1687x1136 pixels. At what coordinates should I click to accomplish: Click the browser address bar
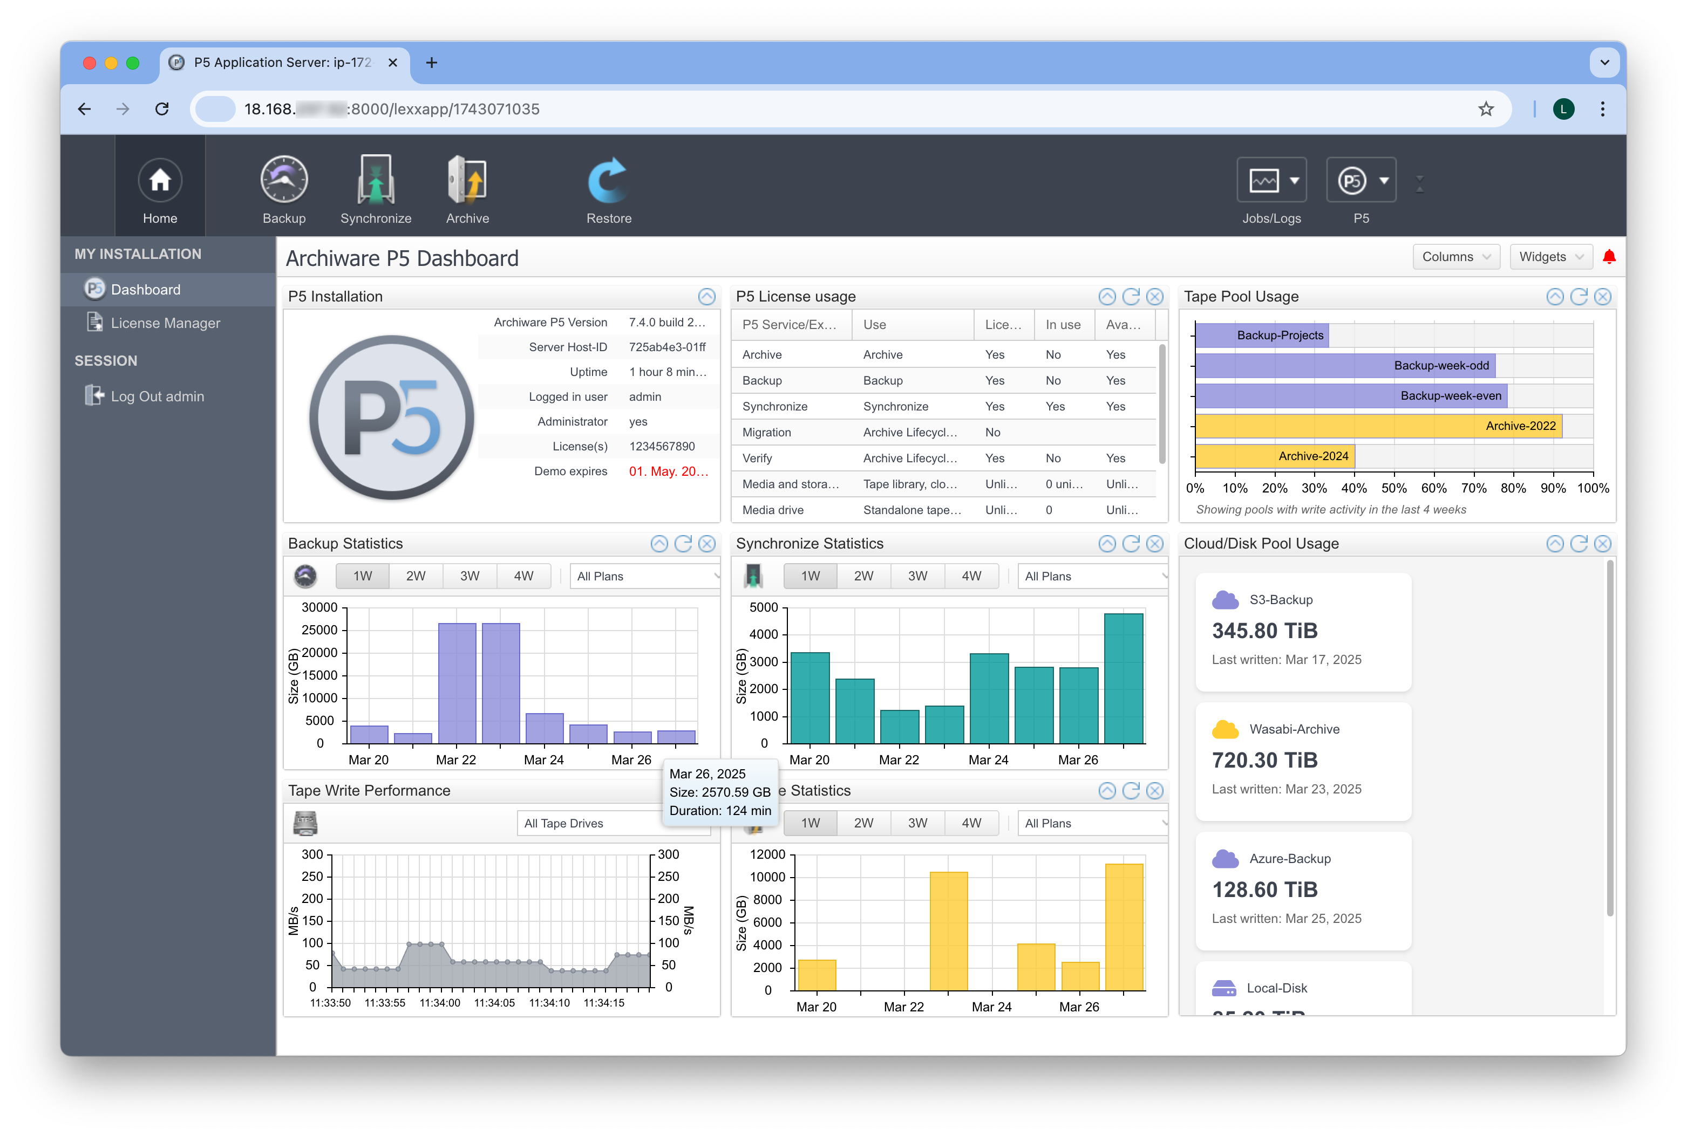[507, 108]
